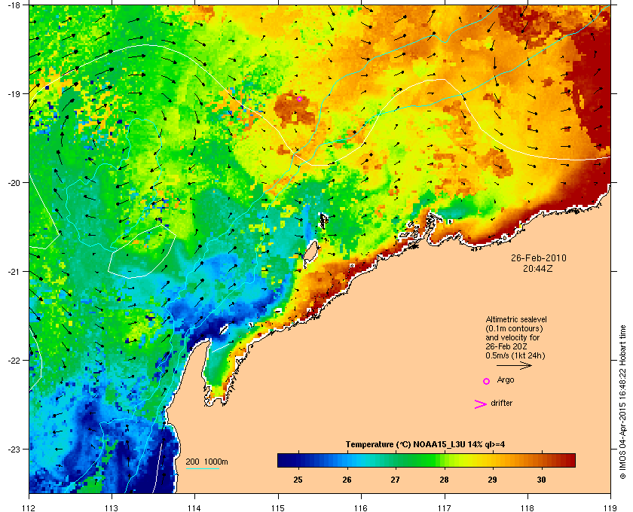Click longitude axis label 113
Image resolution: width=633 pixels, height=512 pixels.
(x=112, y=507)
